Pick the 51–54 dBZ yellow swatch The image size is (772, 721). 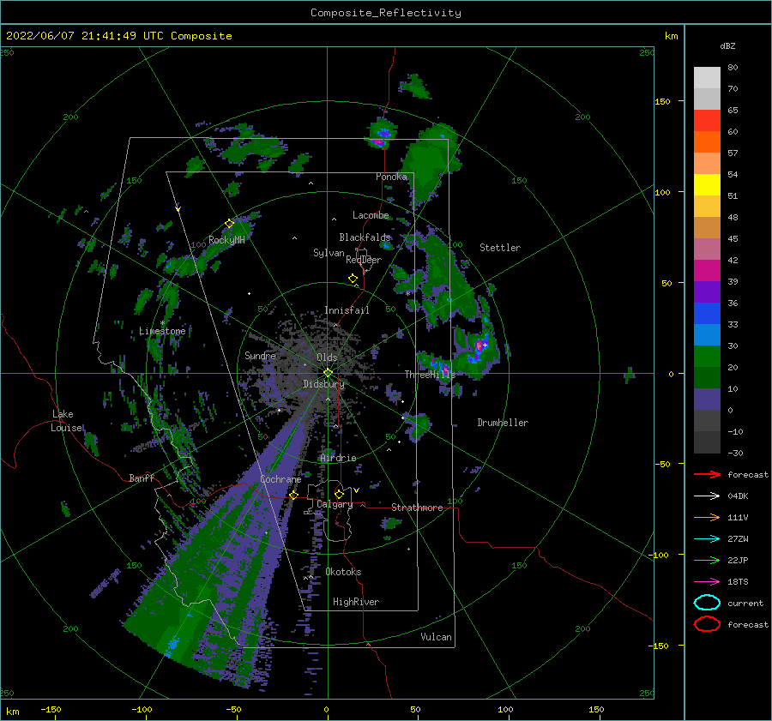(707, 185)
